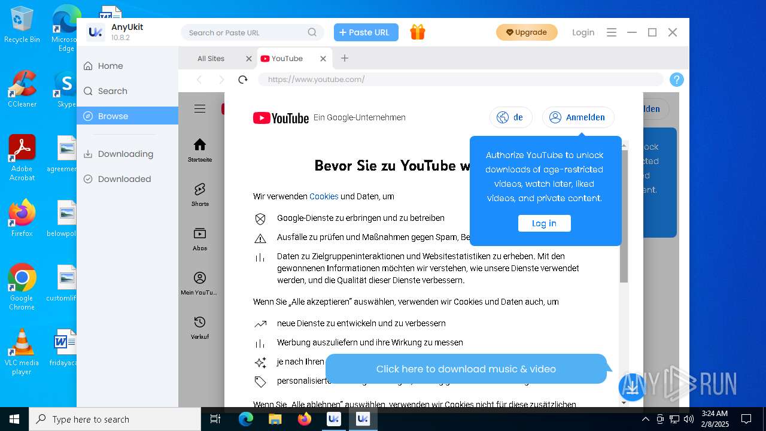This screenshot has width=766, height=431.
Task: Open YouTube Abos subscriptions icon
Action: [x=200, y=233]
